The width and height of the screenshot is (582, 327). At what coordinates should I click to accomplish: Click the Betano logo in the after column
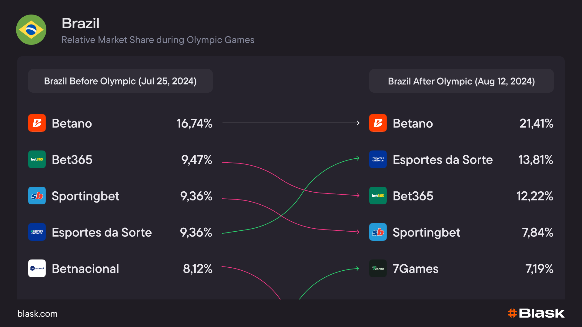click(x=378, y=123)
